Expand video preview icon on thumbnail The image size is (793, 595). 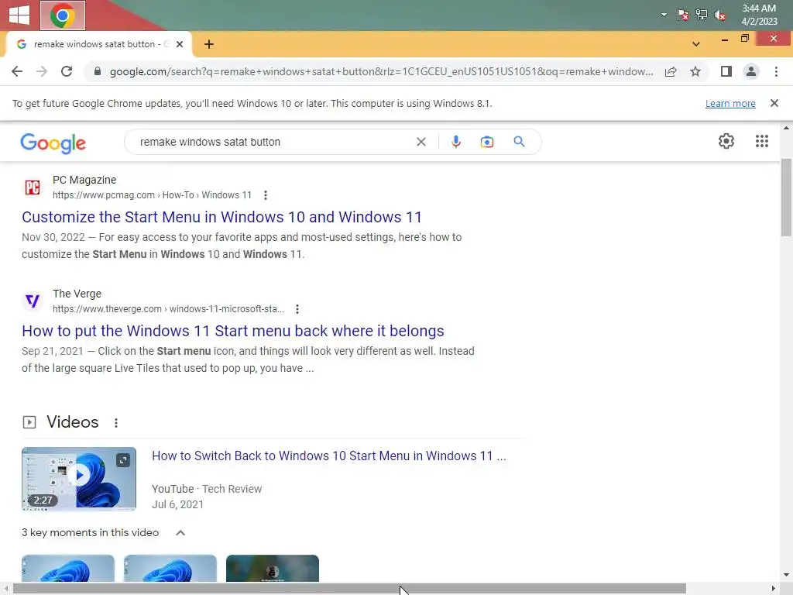123,460
